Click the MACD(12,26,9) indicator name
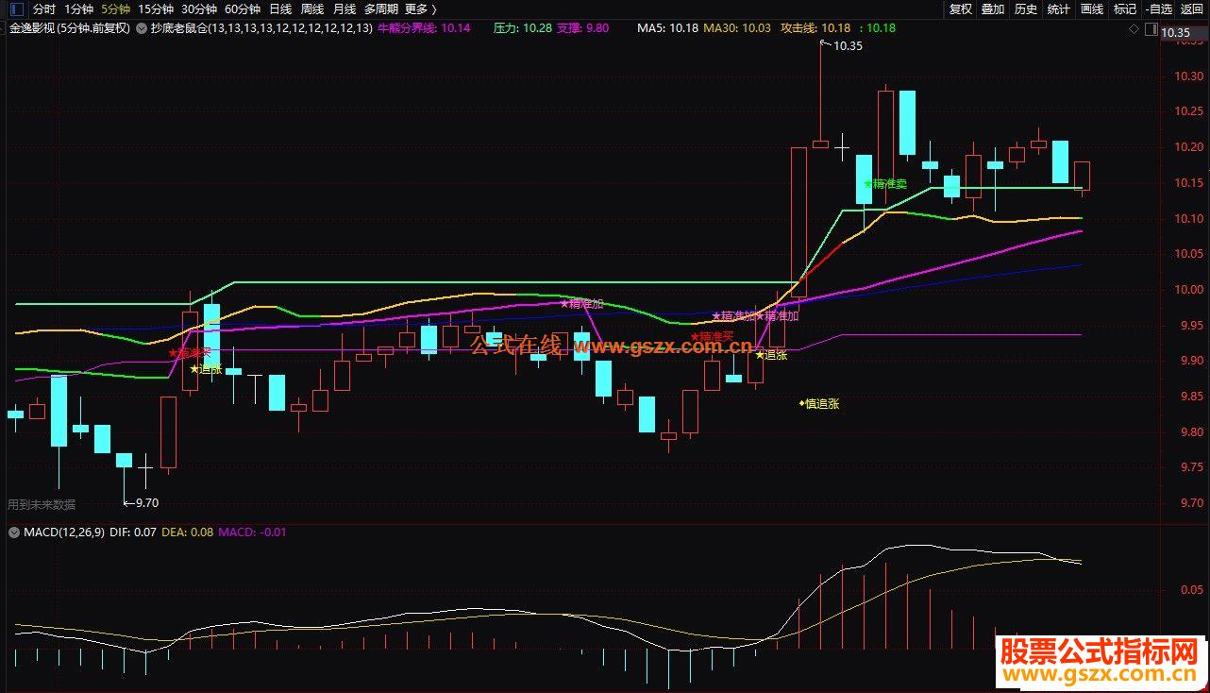 click(64, 532)
